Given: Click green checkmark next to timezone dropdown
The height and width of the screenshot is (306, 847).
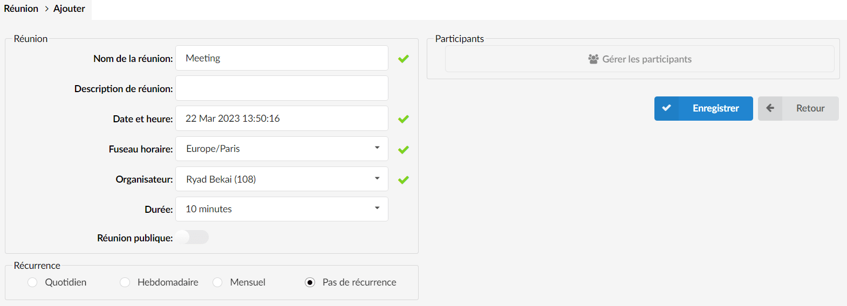Looking at the screenshot, I should click(404, 150).
